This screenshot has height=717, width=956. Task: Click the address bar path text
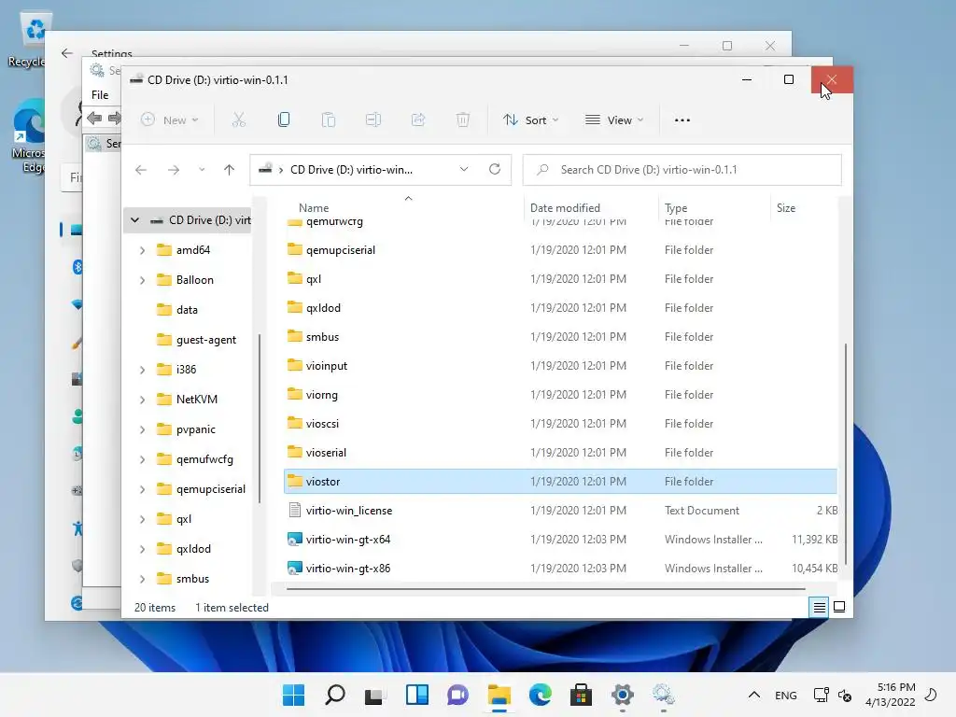(351, 170)
